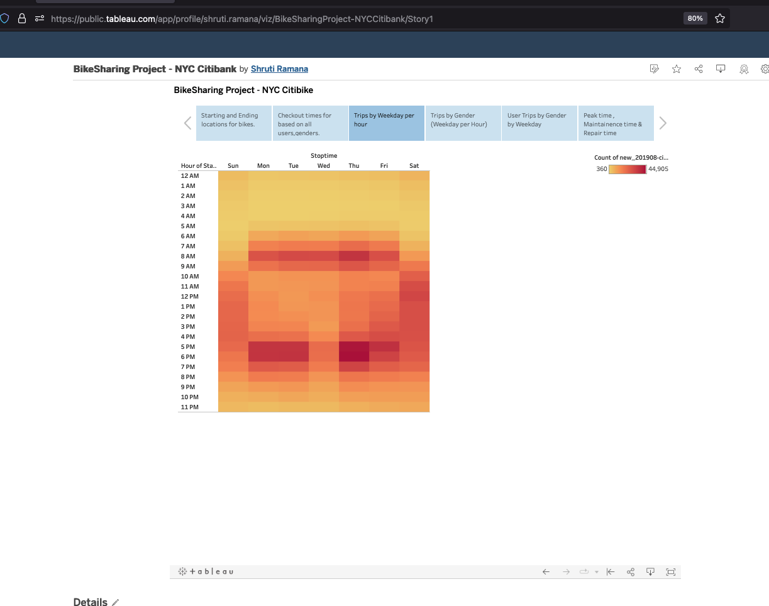
Task: Click Sunday 3 AM heatmap cell
Action: click(x=233, y=206)
